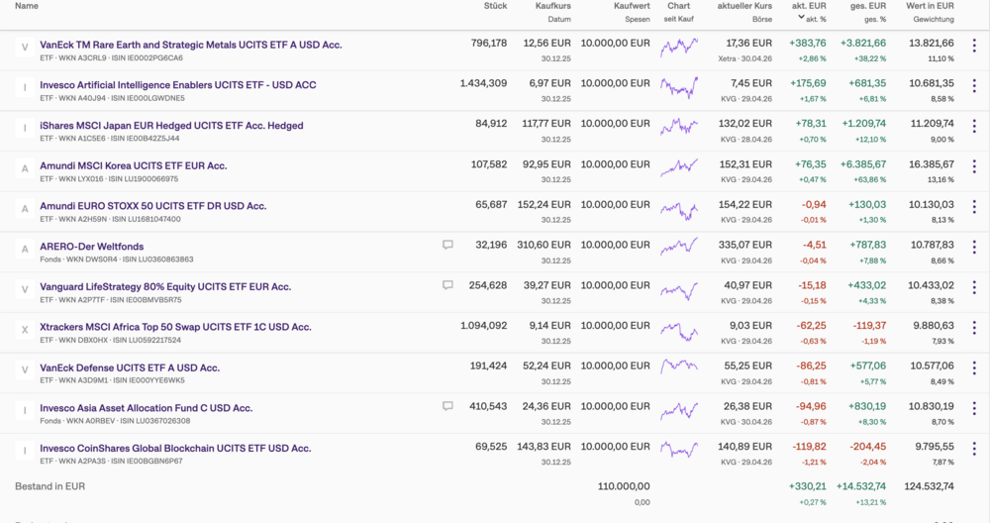Open options menu for Vanguard LifeStrategy row
The height and width of the screenshot is (523, 990).
(x=974, y=287)
